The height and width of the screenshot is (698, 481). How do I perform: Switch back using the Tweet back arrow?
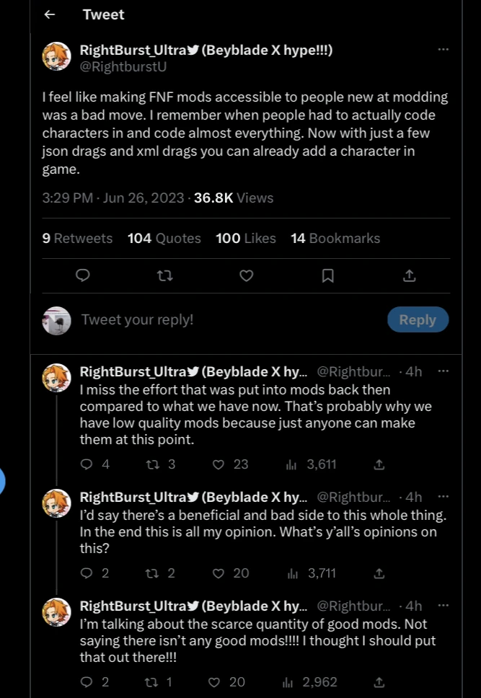(x=49, y=14)
